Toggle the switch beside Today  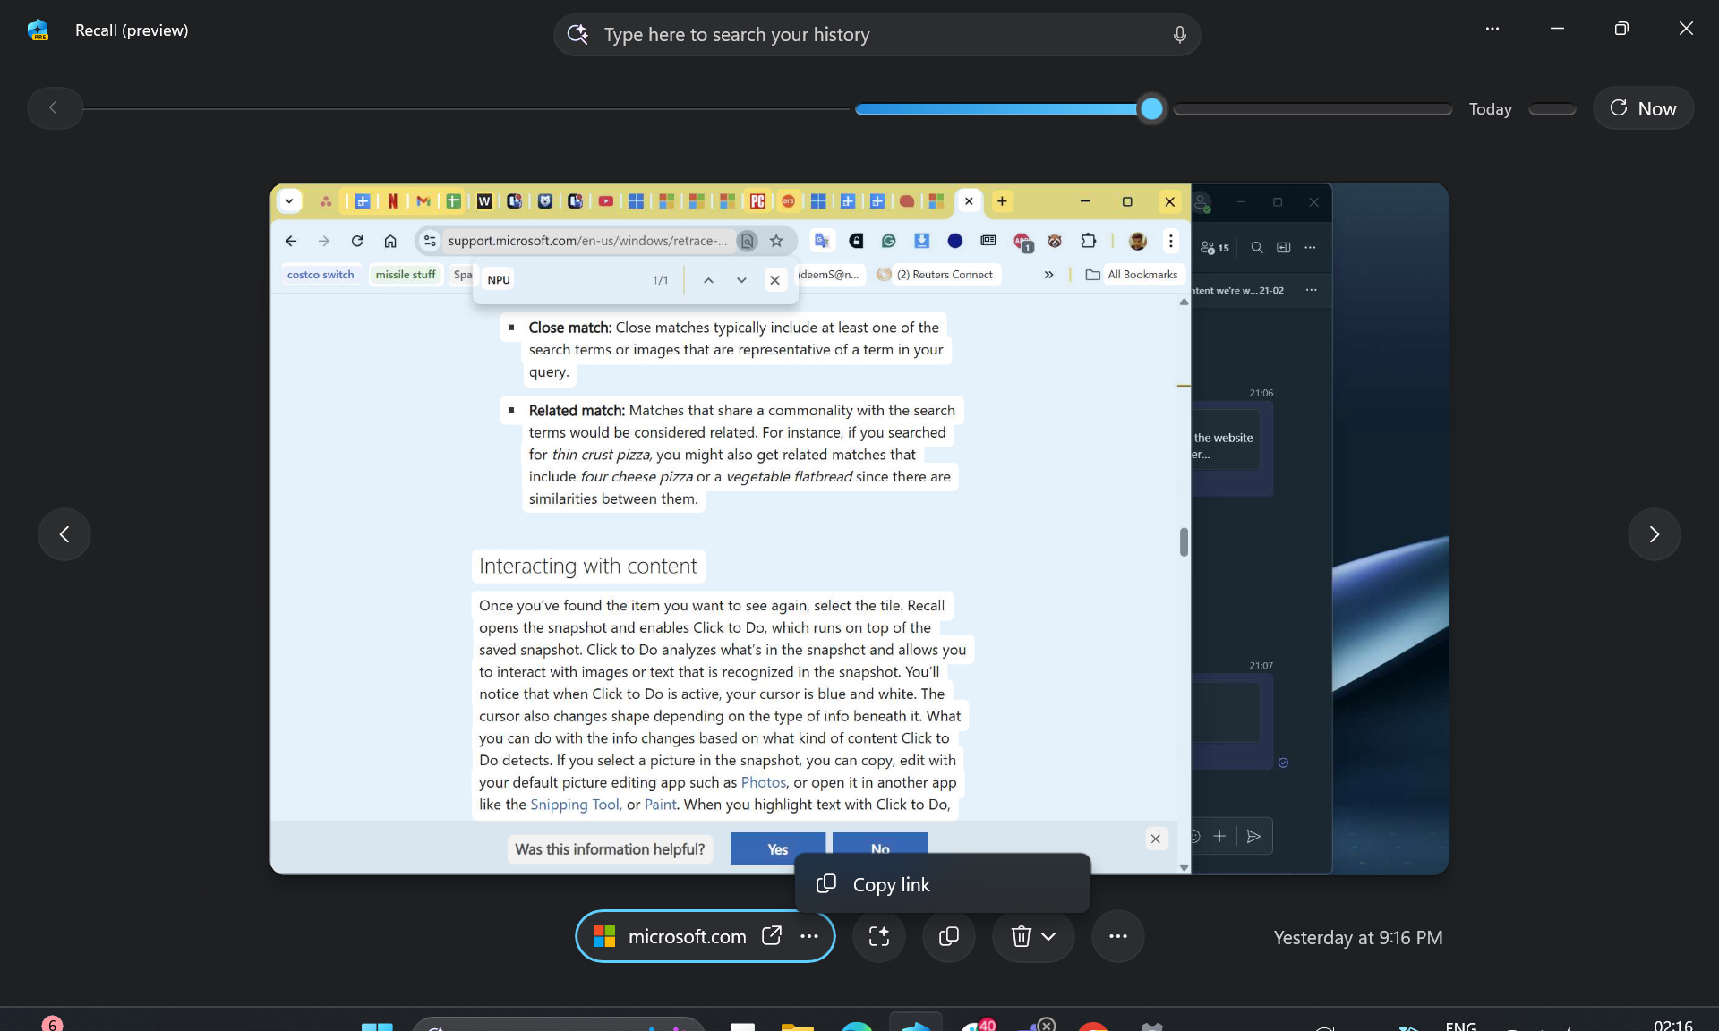pos(1551,109)
